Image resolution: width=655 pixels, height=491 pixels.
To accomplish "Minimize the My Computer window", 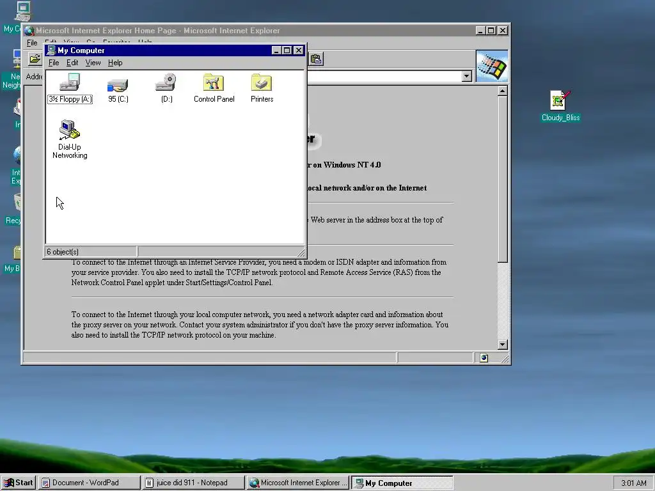I will [x=276, y=51].
